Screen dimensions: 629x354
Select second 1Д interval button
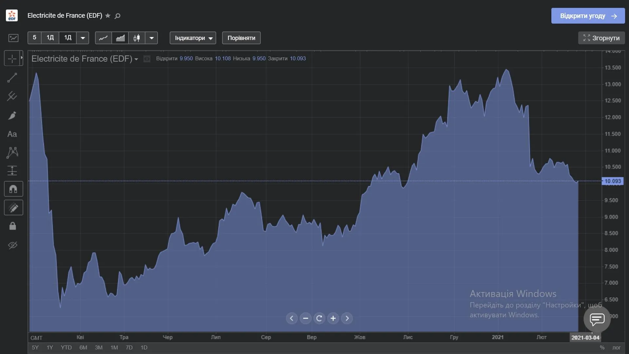click(68, 38)
